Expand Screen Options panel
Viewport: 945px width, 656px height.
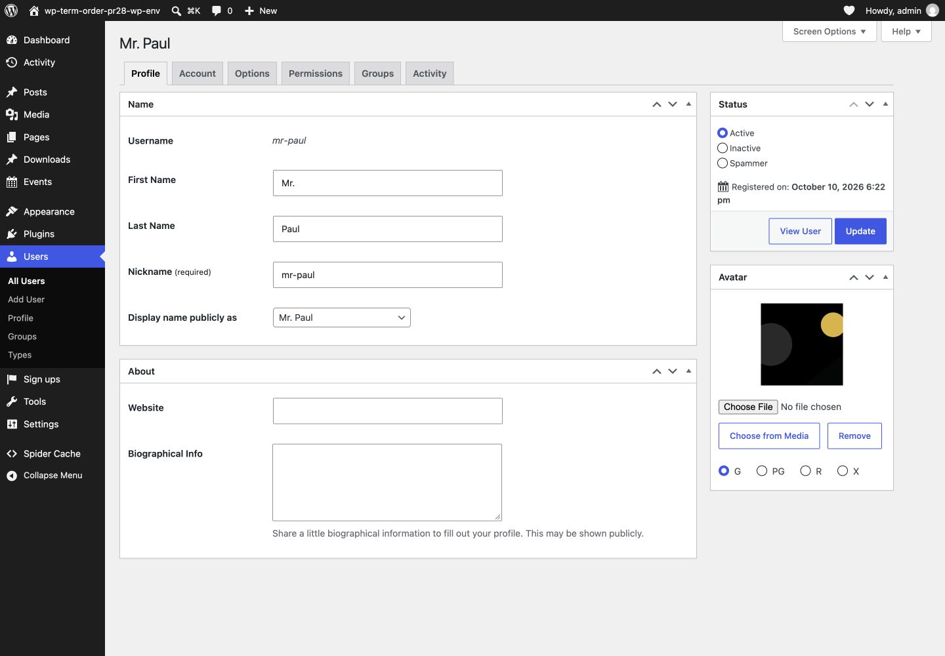[x=829, y=31]
